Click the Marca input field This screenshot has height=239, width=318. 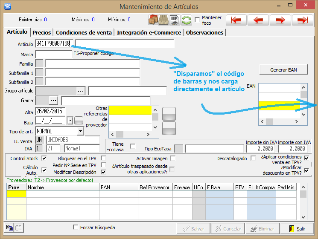click(x=54, y=54)
